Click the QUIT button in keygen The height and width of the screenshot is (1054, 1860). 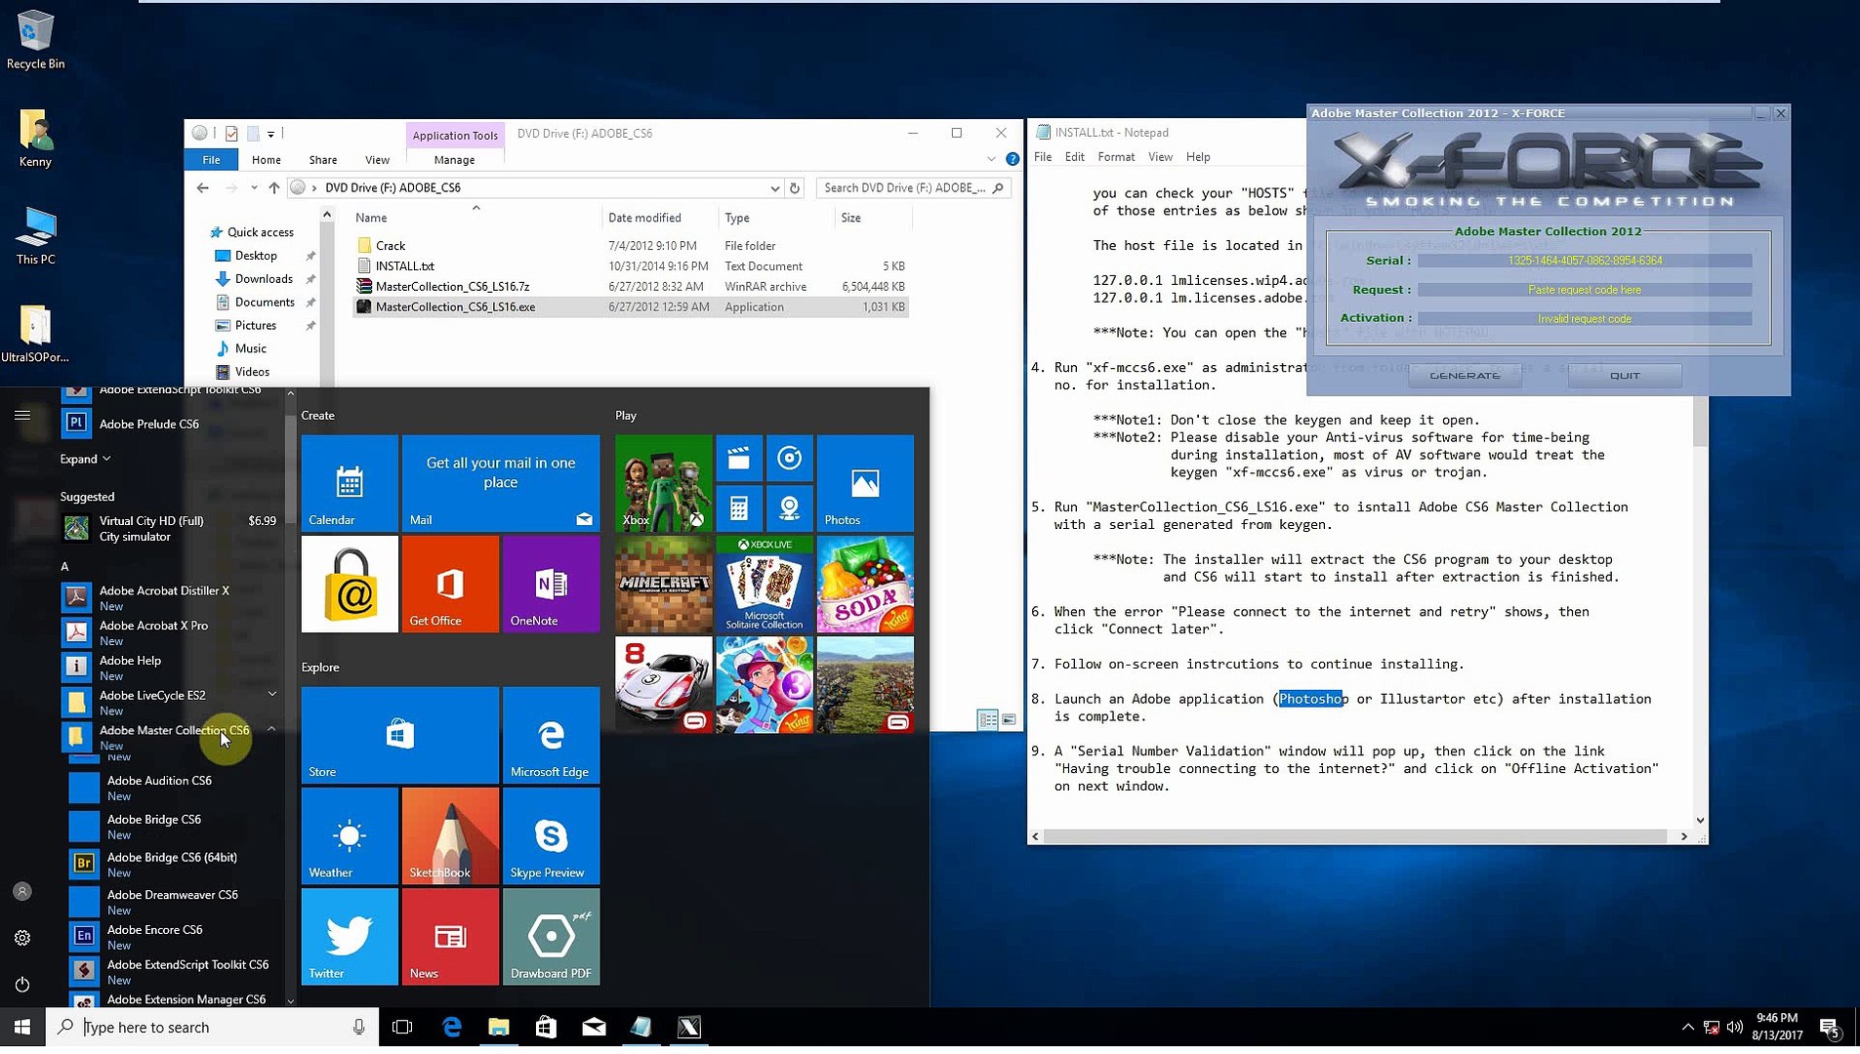[x=1624, y=376]
